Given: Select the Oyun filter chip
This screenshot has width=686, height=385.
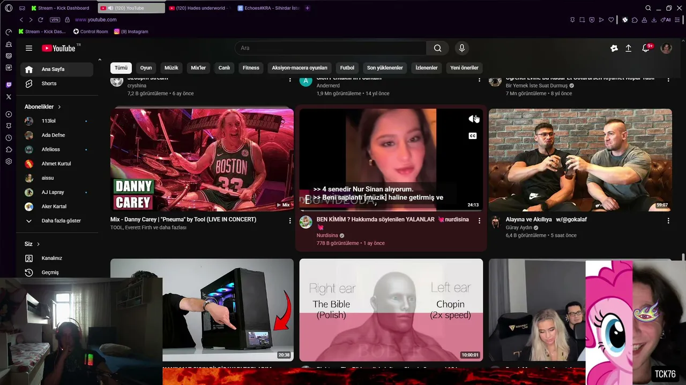Looking at the screenshot, I should 146,68.
